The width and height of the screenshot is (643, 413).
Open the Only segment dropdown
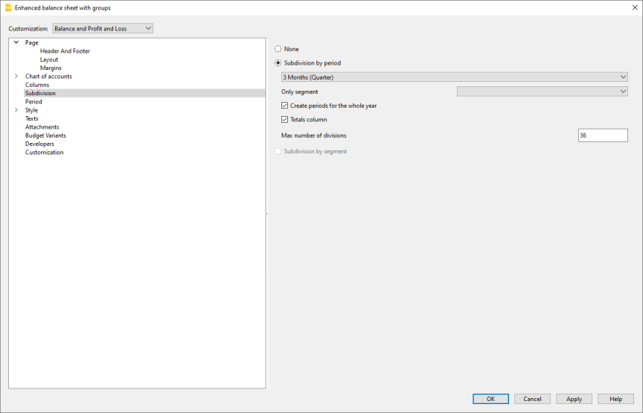[x=542, y=92]
